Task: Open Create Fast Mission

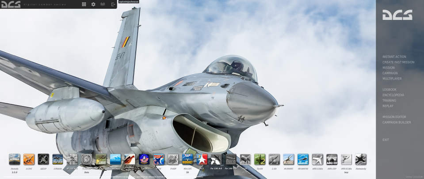Action: [x=398, y=62]
